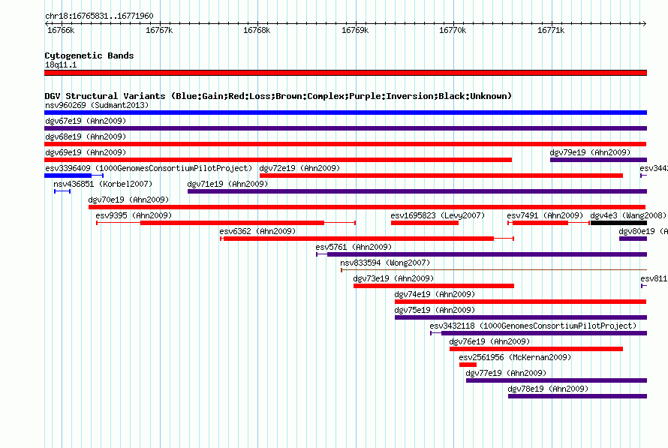Click the 18q11.1 cytogenetic band bar
The height and width of the screenshot is (448, 668).
[345, 73]
